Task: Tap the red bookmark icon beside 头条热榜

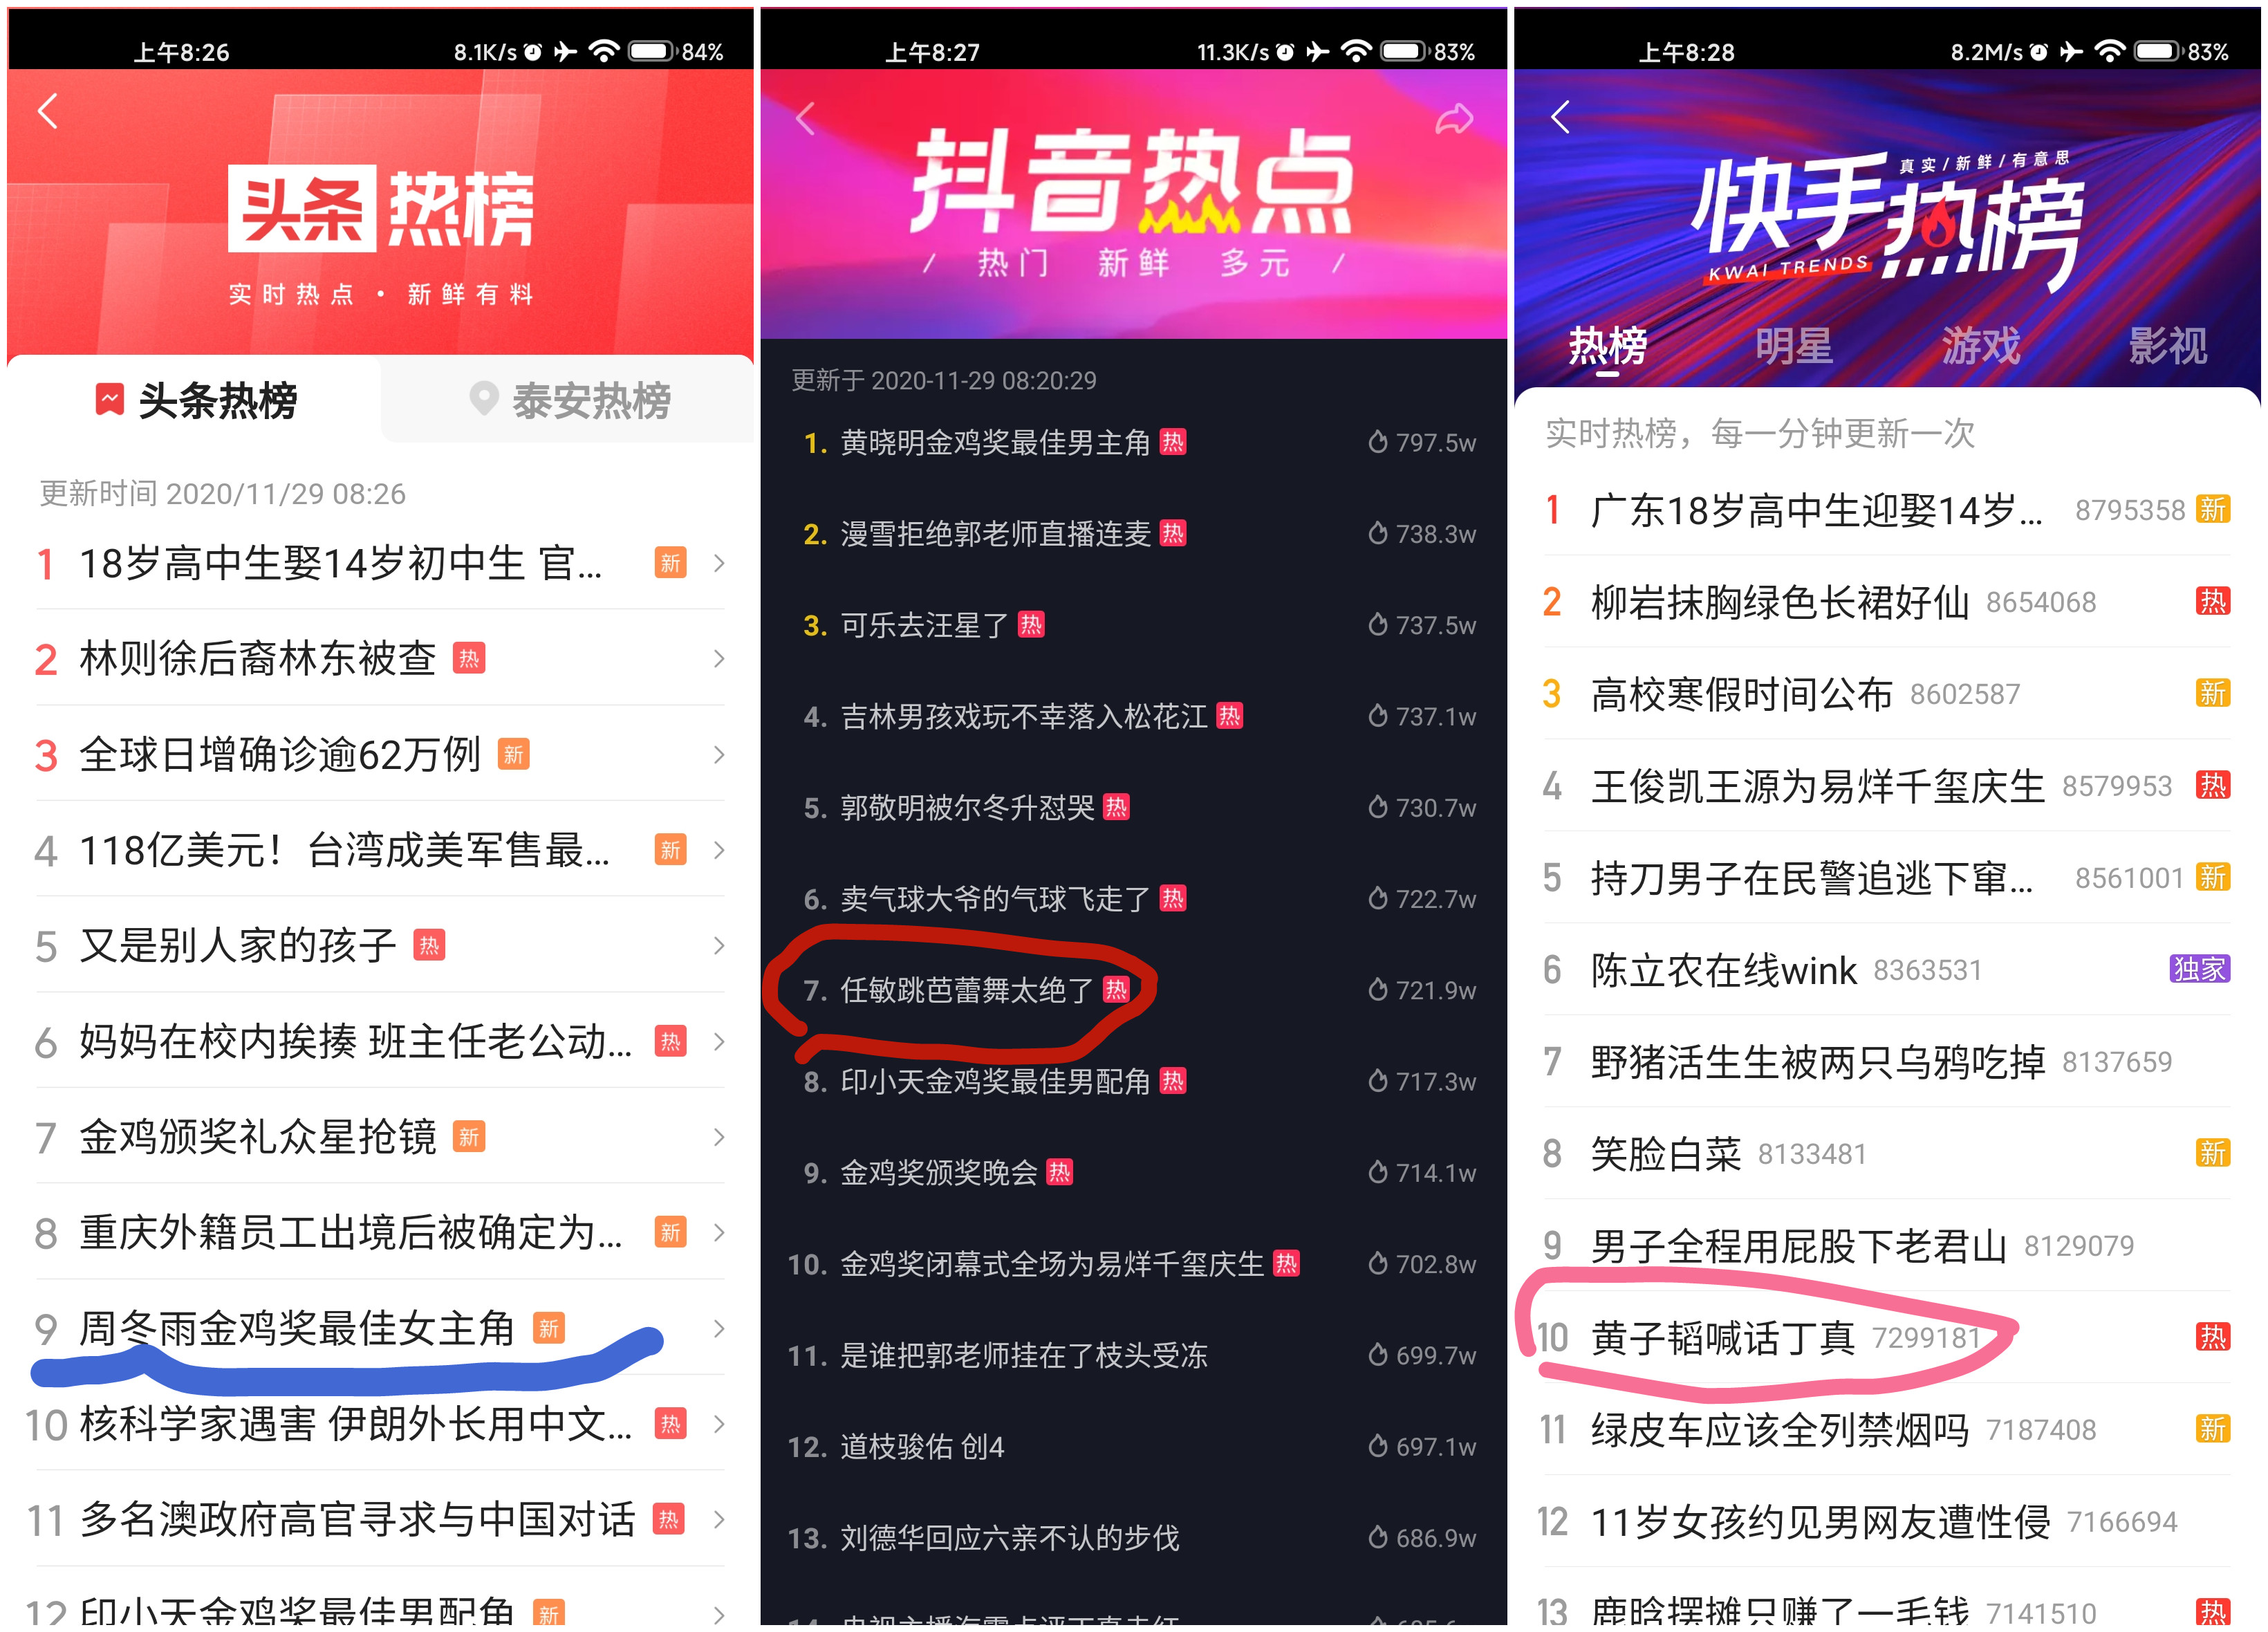Action: 109,399
